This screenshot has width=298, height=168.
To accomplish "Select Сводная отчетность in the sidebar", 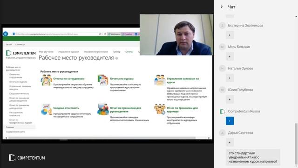I will click(19, 93).
